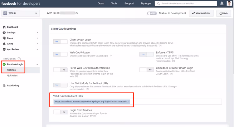Viewport: 234px width, 127px height.
Task: Open the user profile avatar
Action: [x=229, y=3]
